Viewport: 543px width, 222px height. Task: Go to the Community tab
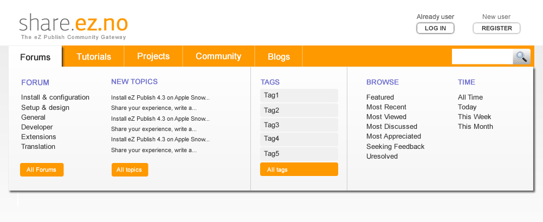click(218, 56)
